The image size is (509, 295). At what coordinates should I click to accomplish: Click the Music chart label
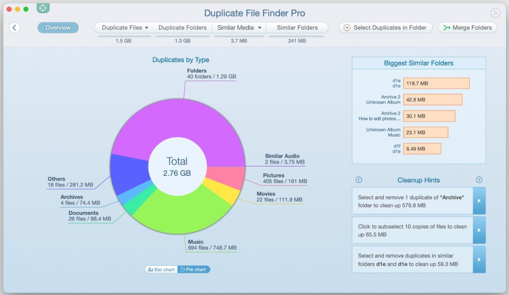tap(212, 245)
